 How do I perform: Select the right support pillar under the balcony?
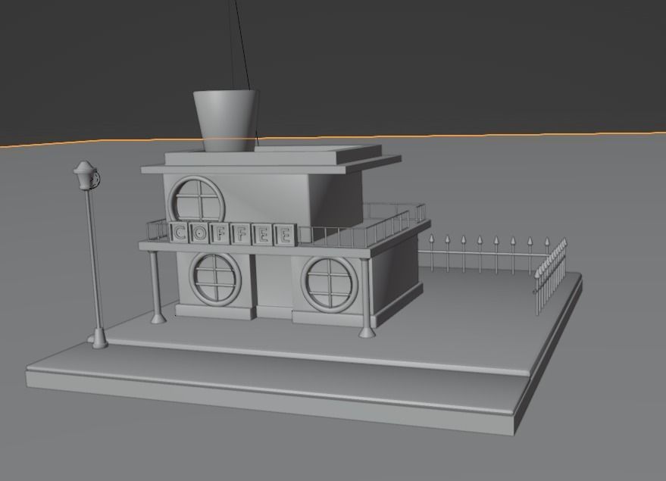(x=366, y=297)
